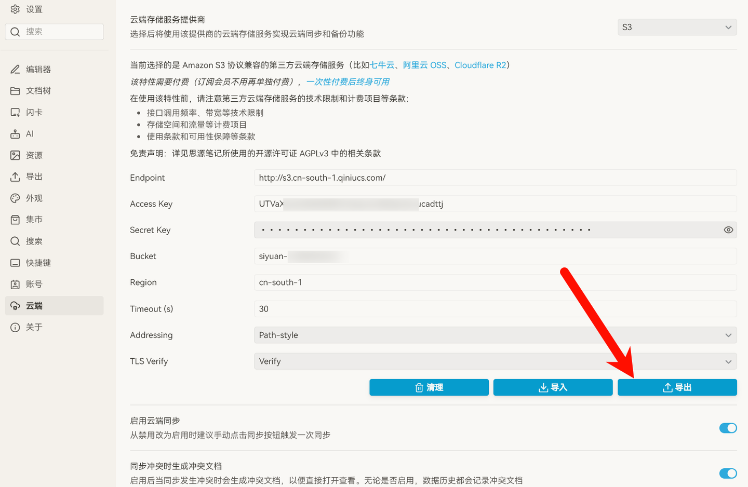
Task: Click the Secret Key input field
Action: 495,230
